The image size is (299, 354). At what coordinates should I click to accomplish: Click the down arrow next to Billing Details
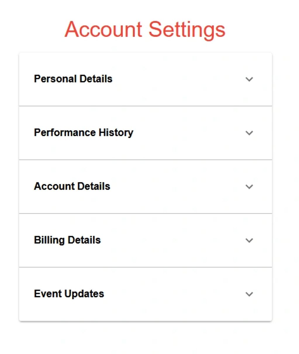pyautogui.click(x=249, y=241)
